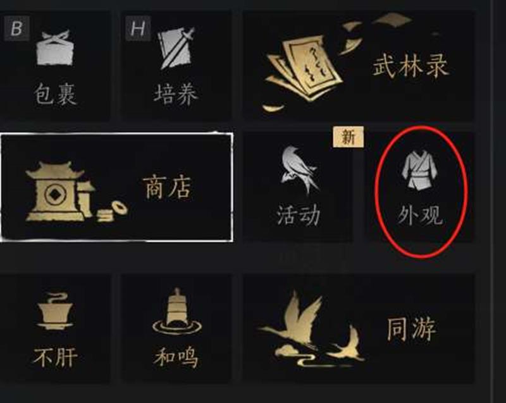Click the 商店 text label
506x403 pixels.
click(167, 187)
